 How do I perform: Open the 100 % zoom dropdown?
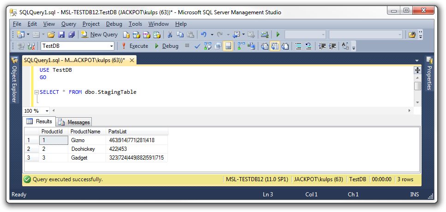click(47, 111)
